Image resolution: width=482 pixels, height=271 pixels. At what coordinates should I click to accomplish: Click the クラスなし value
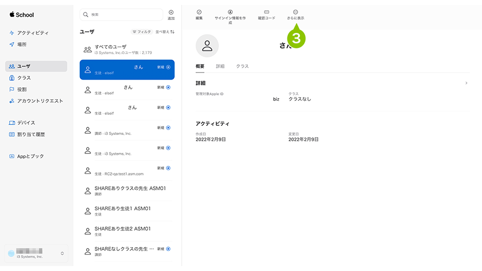(300, 99)
